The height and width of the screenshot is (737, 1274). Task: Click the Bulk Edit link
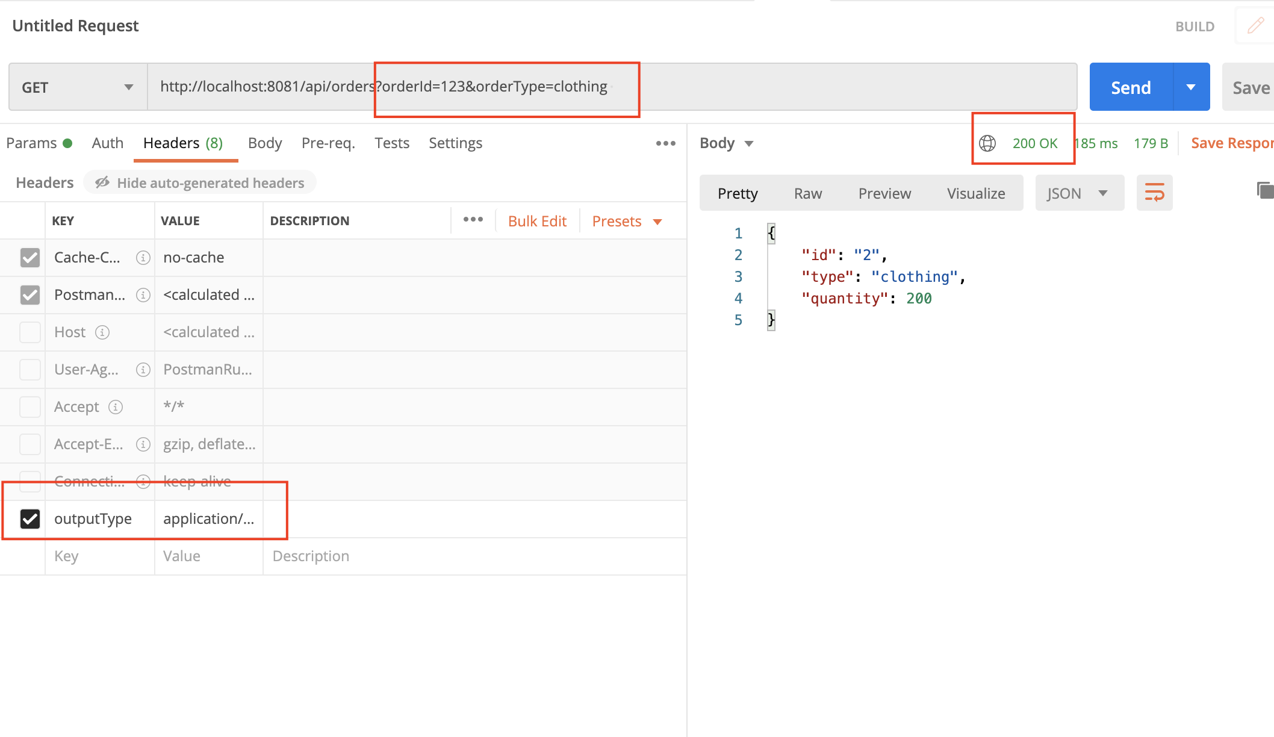[x=537, y=221]
